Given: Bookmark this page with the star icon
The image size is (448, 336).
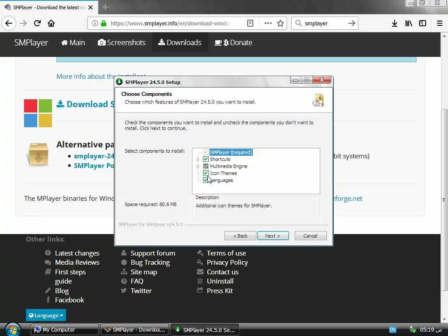Looking at the screenshot, I should click(x=280, y=23).
